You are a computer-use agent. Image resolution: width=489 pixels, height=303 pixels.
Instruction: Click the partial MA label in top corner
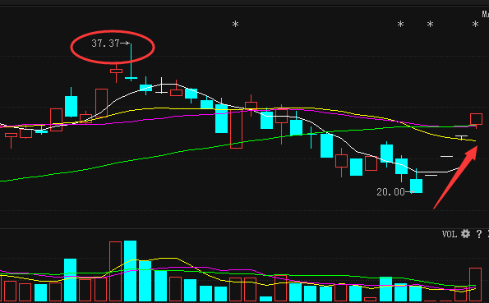click(x=485, y=14)
